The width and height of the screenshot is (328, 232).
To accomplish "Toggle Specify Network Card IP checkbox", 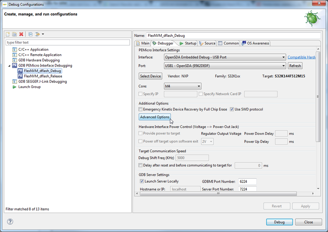I will point(201,94).
